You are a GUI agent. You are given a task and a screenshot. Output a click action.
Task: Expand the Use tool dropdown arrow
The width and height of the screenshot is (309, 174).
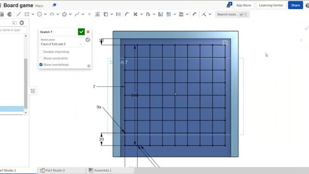pyautogui.click(x=112, y=14)
